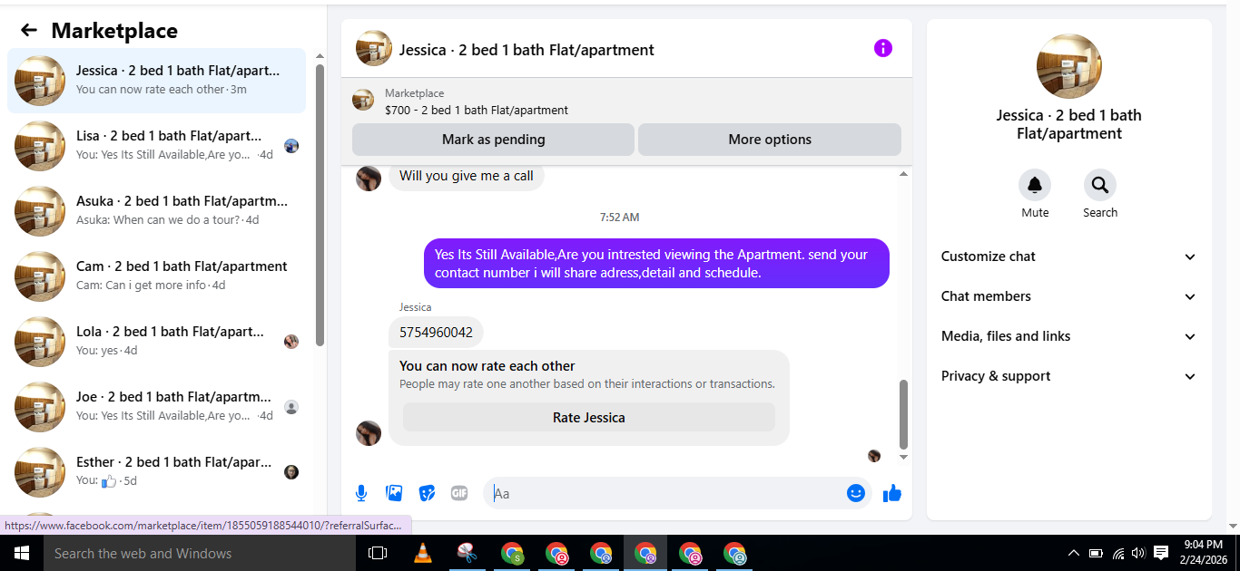
Task: Send a thumbs-up like
Action: click(892, 493)
